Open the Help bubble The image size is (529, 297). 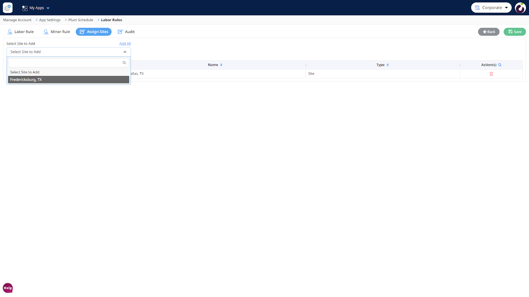(x=8, y=288)
